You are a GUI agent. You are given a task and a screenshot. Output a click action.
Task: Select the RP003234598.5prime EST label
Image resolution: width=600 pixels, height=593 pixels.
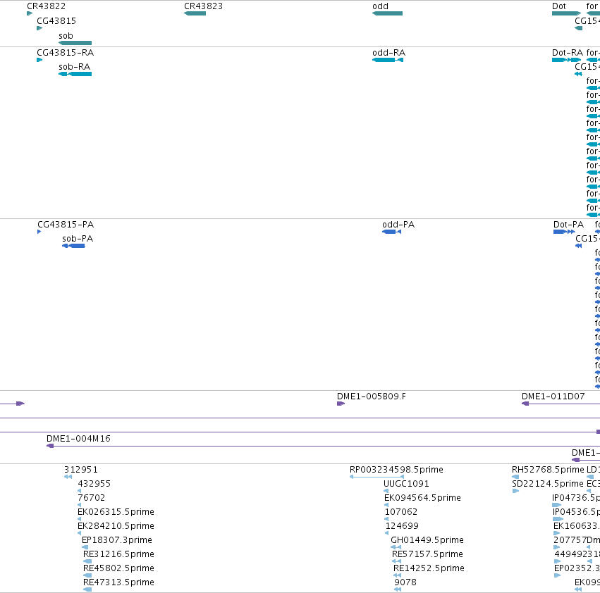coord(396,470)
